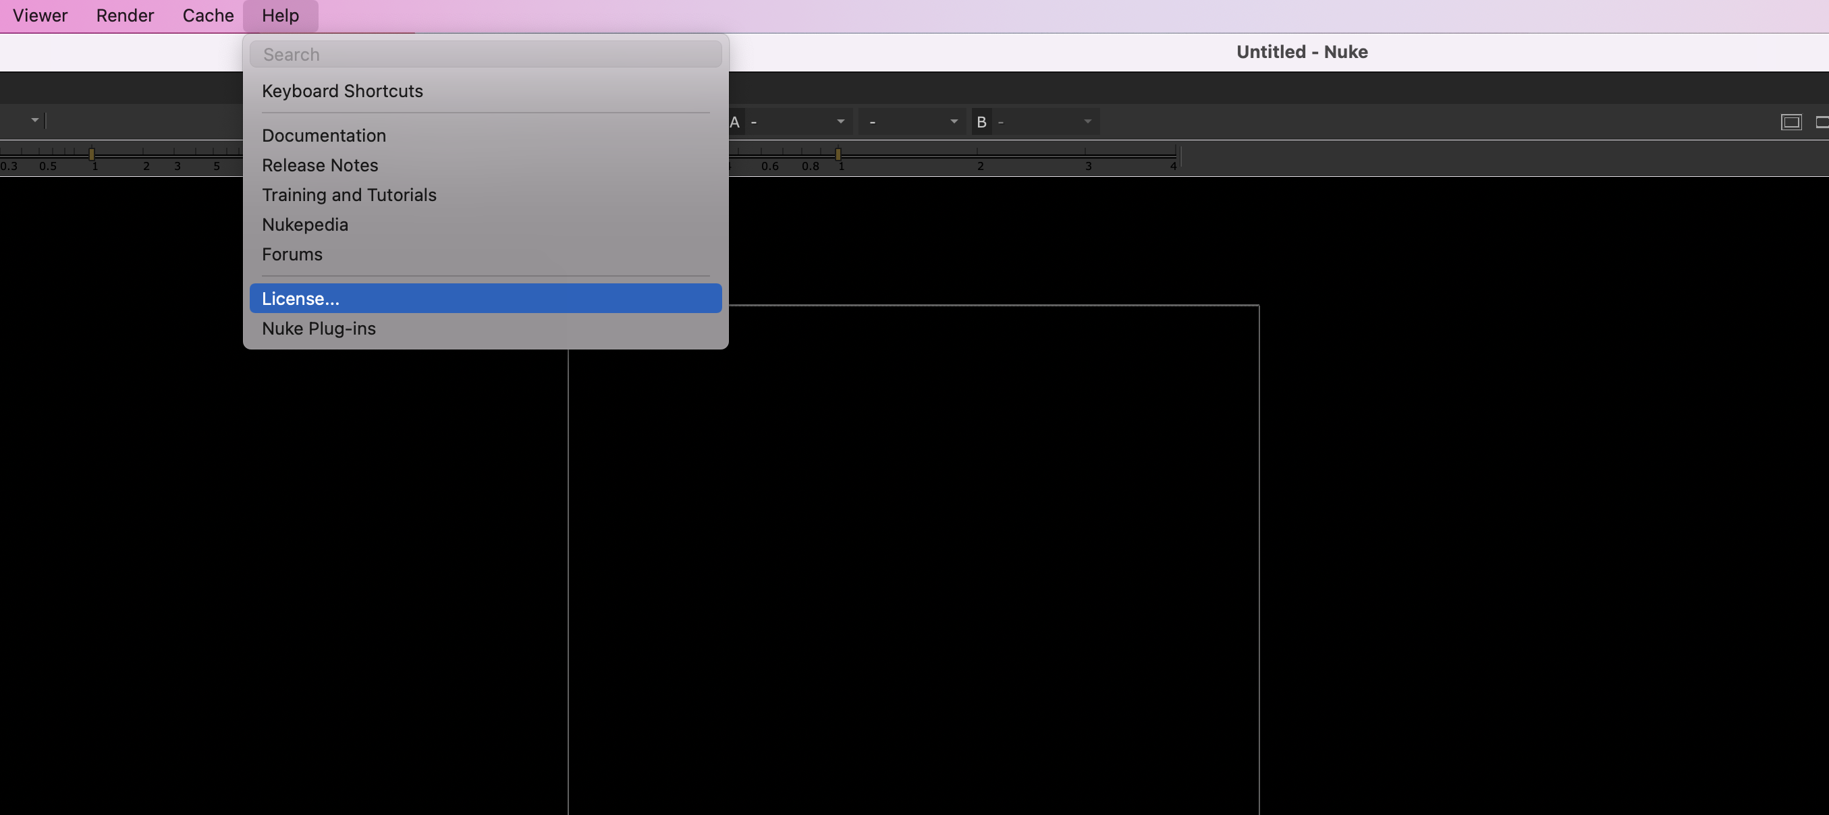The height and width of the screenshot is (815, 1829).
Task: Click the B input label button
Action: tap(981, 122)
